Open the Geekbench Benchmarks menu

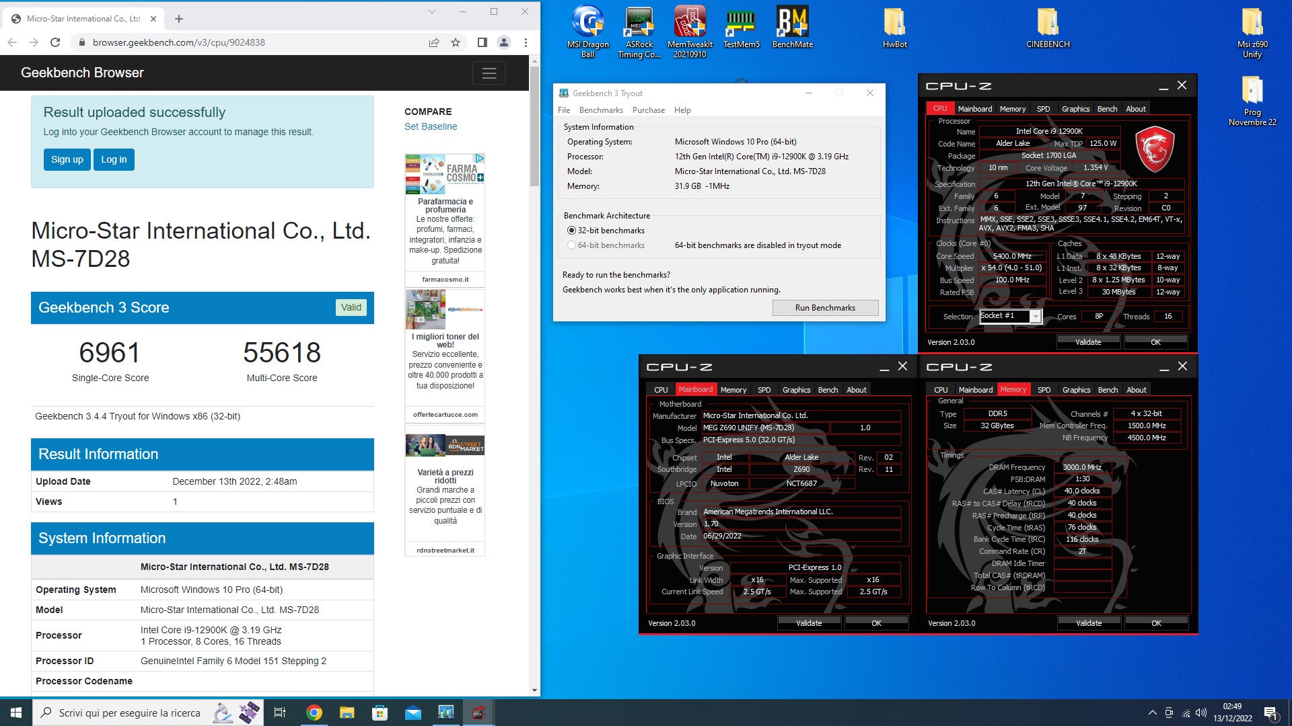601,110
